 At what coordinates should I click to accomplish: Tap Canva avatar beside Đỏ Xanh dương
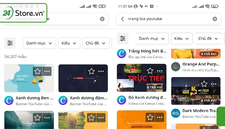(122, 100)
